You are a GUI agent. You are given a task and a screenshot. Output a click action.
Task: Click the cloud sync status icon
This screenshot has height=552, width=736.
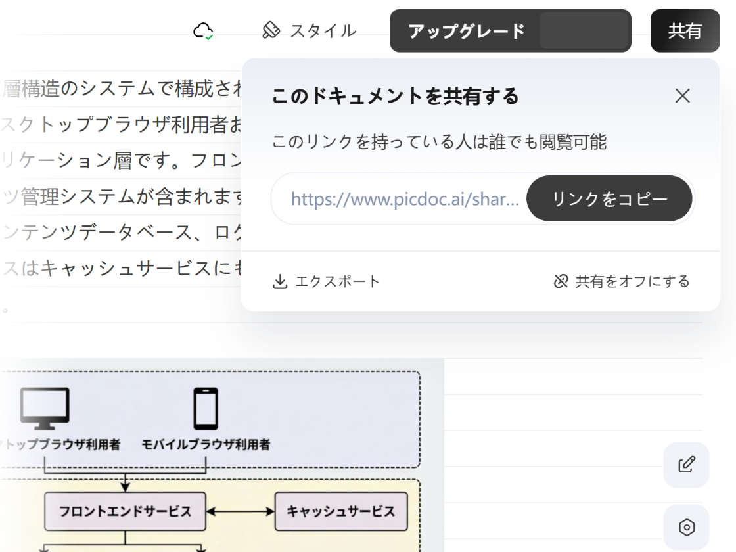point(203,30)
